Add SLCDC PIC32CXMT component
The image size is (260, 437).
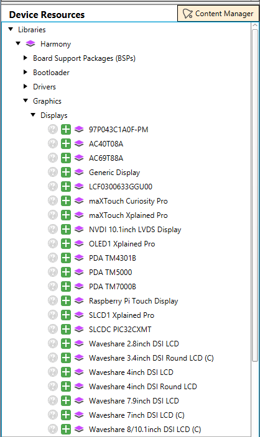[66, 329]
